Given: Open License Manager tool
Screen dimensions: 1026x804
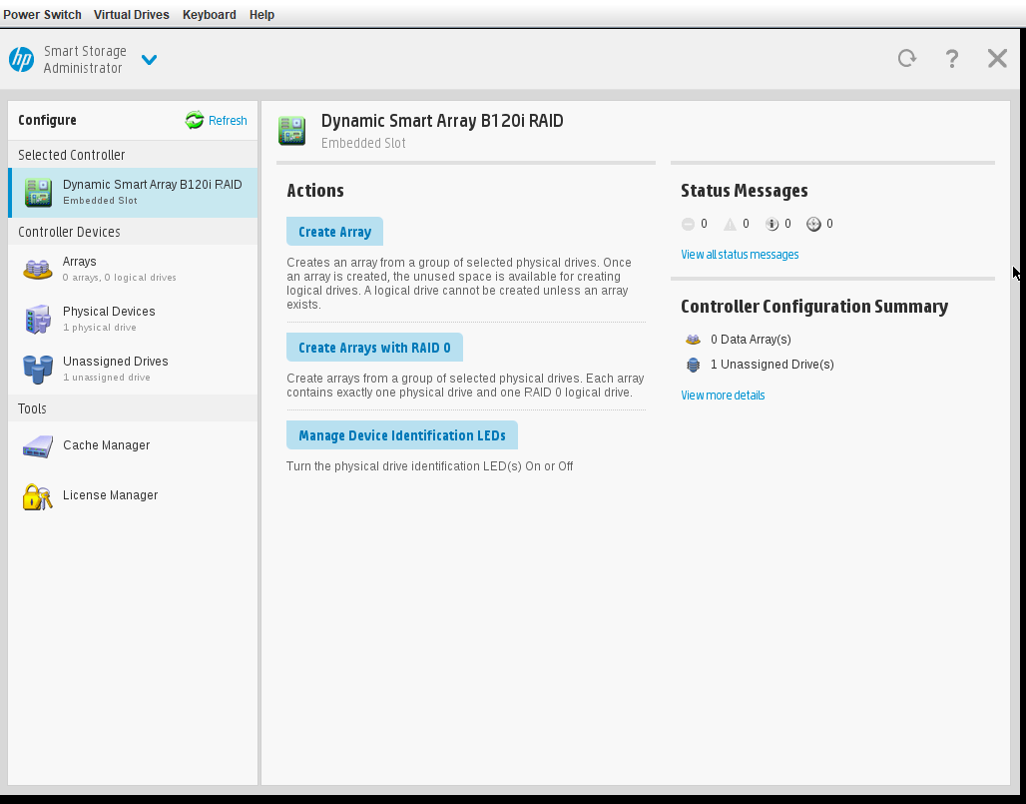Looking at the screenshot, I should point(133,495).
